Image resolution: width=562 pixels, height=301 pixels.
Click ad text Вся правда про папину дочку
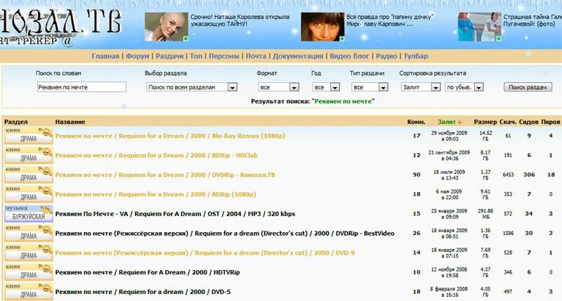(390, 20)
